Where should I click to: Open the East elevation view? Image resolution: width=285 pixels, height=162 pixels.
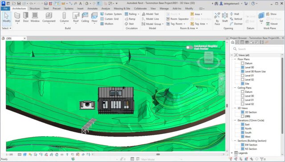pos(247,125)
